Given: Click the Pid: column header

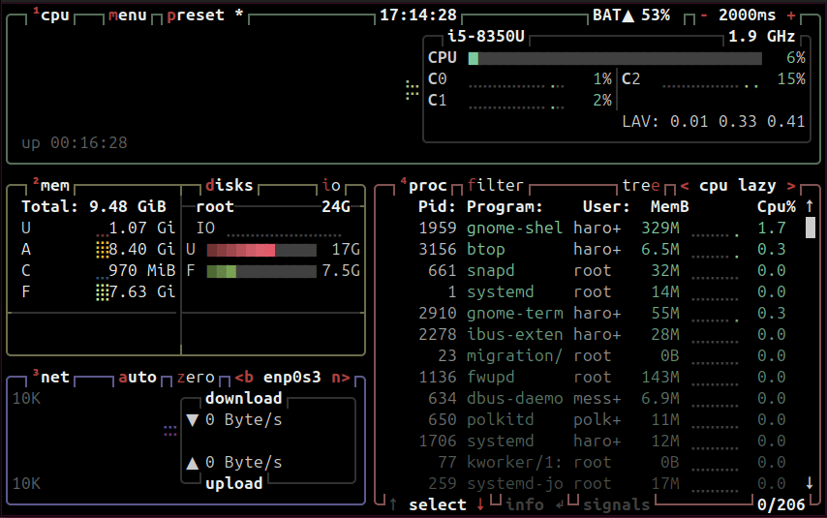Looking at the screenshot, I should tap(438, 207).
